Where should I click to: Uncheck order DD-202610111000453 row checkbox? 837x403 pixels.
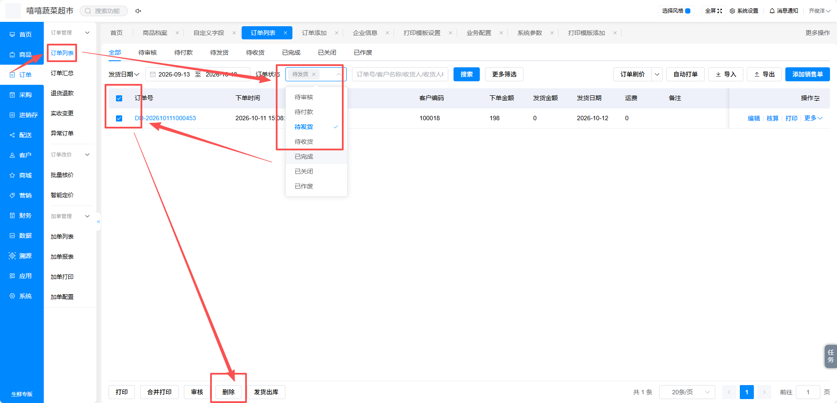[x=119, y=118]
